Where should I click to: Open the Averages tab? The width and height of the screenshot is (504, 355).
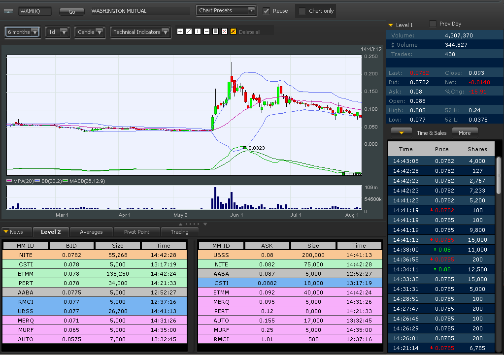pyautogui.click(x=91, y=232)
